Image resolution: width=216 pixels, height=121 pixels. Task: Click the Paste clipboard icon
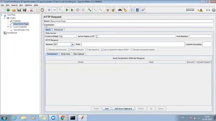point(42,10)
